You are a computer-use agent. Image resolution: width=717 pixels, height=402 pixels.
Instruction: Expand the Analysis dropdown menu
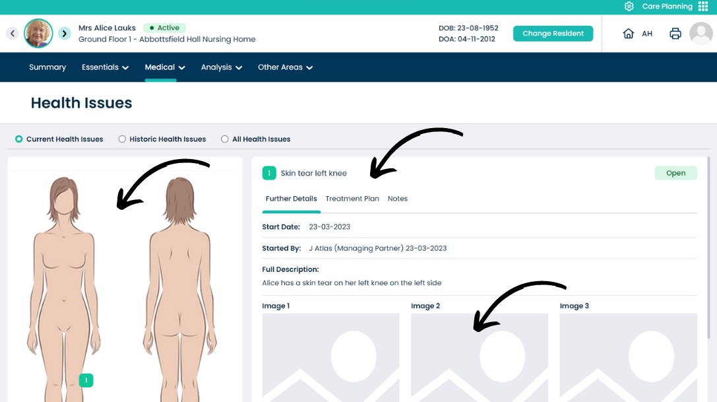point(222,67)
